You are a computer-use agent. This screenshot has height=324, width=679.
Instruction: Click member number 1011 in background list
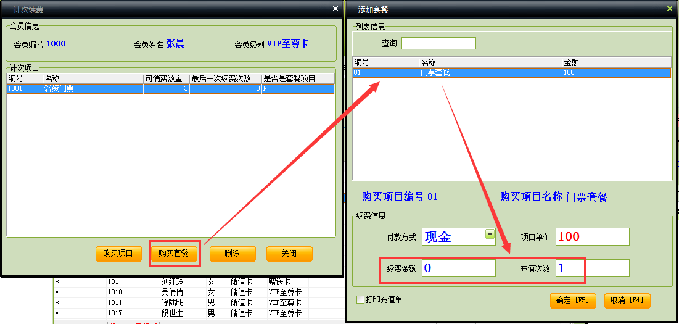pyautogui.click(x=115, y=303)
